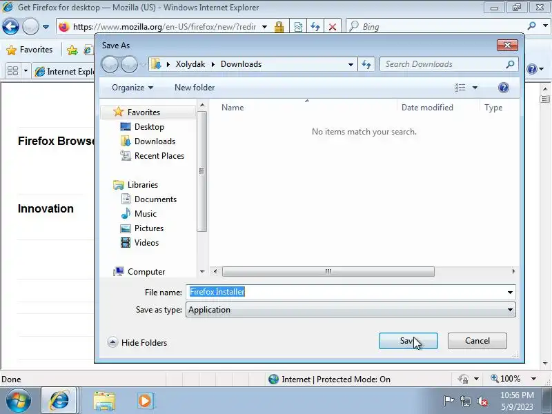Open Windows Explorer from taskbar

(104, 402)
